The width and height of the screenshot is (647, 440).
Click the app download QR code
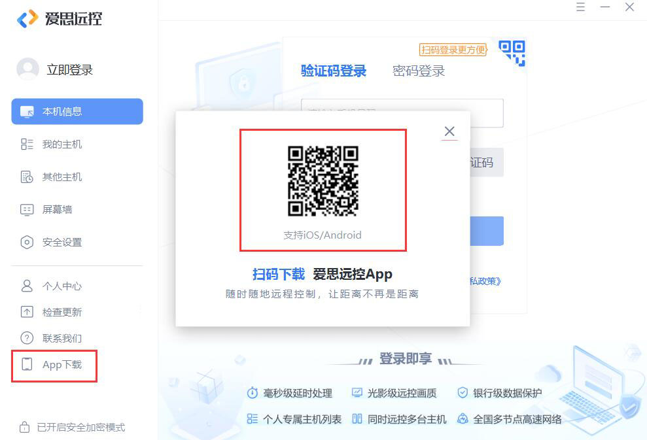click(323, 180)
